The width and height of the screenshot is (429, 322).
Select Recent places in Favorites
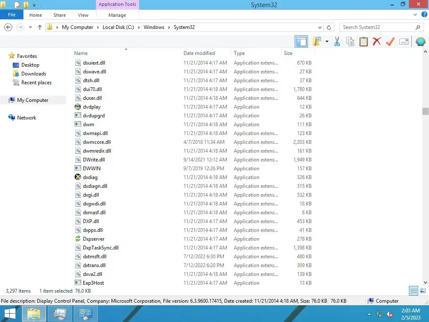point(36,83)
